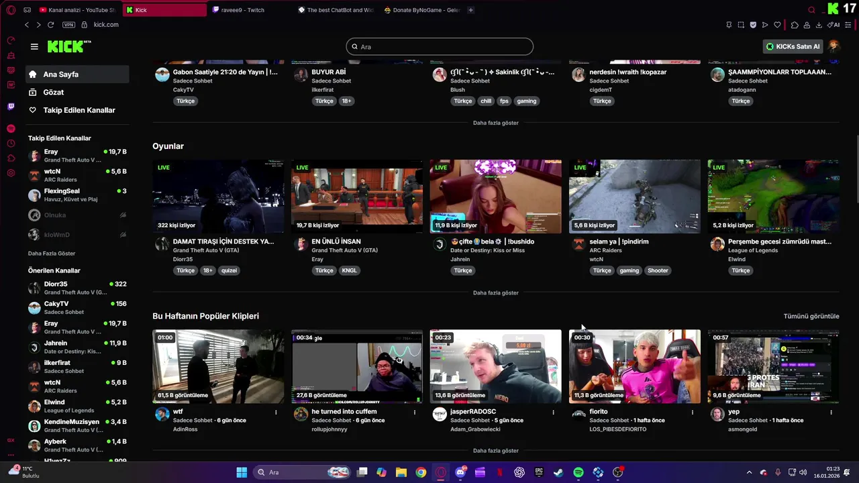859x483 pixels.
Task: Focus the Kick search field
Action: 440,46
